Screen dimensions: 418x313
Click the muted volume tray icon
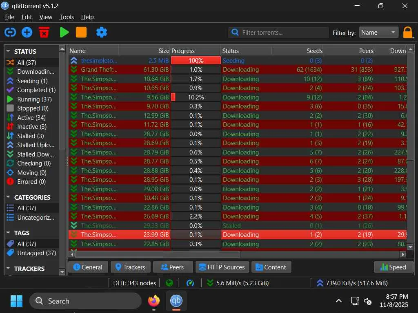368,301
